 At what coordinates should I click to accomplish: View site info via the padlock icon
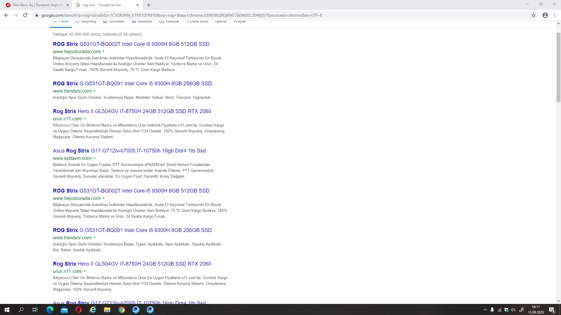(x=37, y=15)
